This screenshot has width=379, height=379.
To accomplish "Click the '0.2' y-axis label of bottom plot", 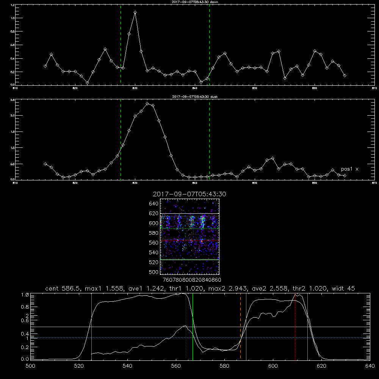I will [x=25, y=347].
